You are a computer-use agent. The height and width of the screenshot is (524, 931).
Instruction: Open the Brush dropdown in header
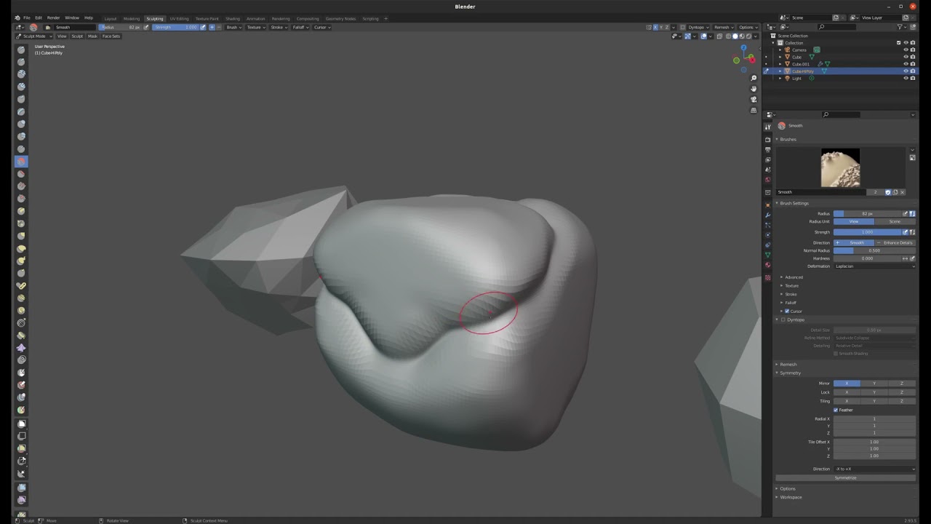coord(233,27)
